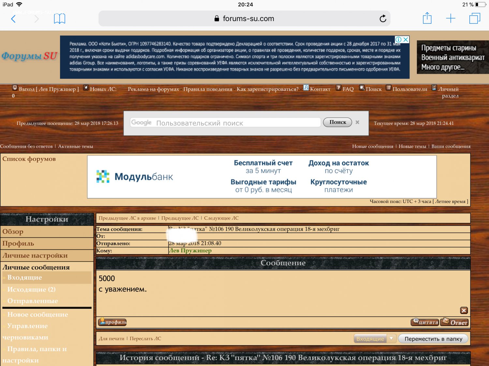Open the Safari share sheet
Screen dimensions: 489x366
(427, 18)
